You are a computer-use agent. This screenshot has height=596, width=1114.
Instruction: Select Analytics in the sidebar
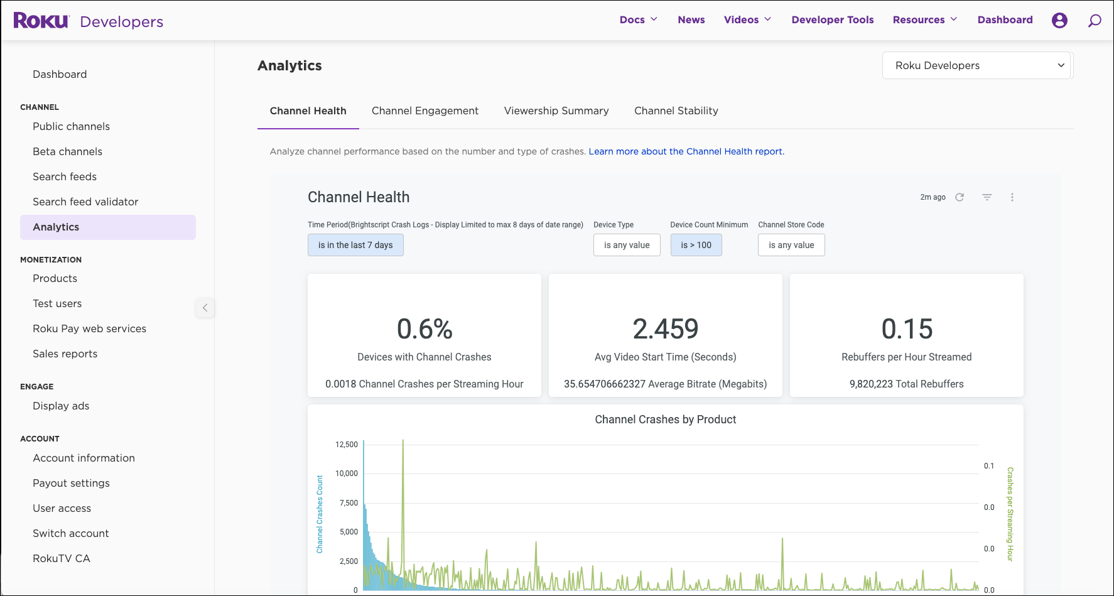coord(108,227)
